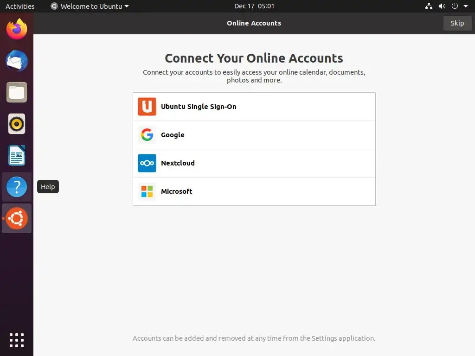Click the volume speaker icon
Image resolution: width=475 pixels, height=356 pixels.
tap(442, 6)
